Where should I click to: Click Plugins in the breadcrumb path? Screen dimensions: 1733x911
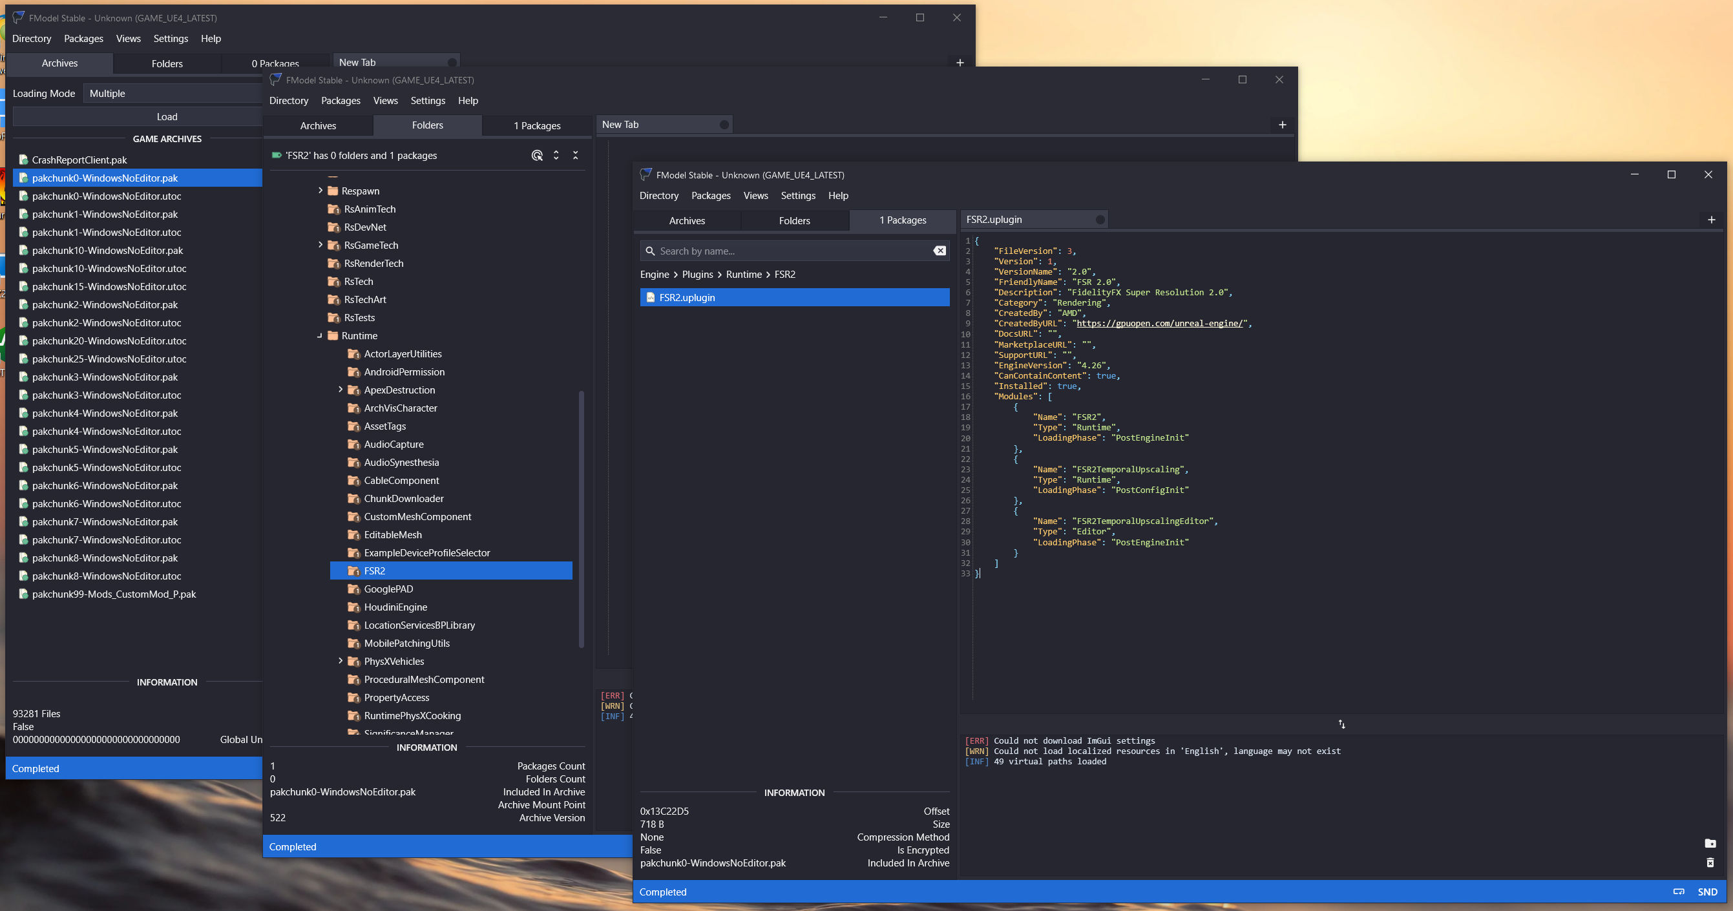[698, 275]
